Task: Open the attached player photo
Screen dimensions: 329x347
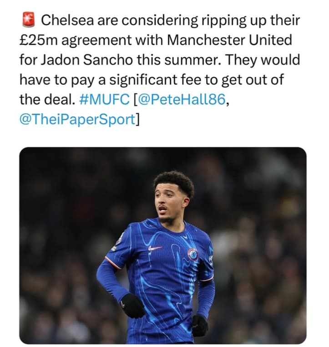Action: [162, 245]
